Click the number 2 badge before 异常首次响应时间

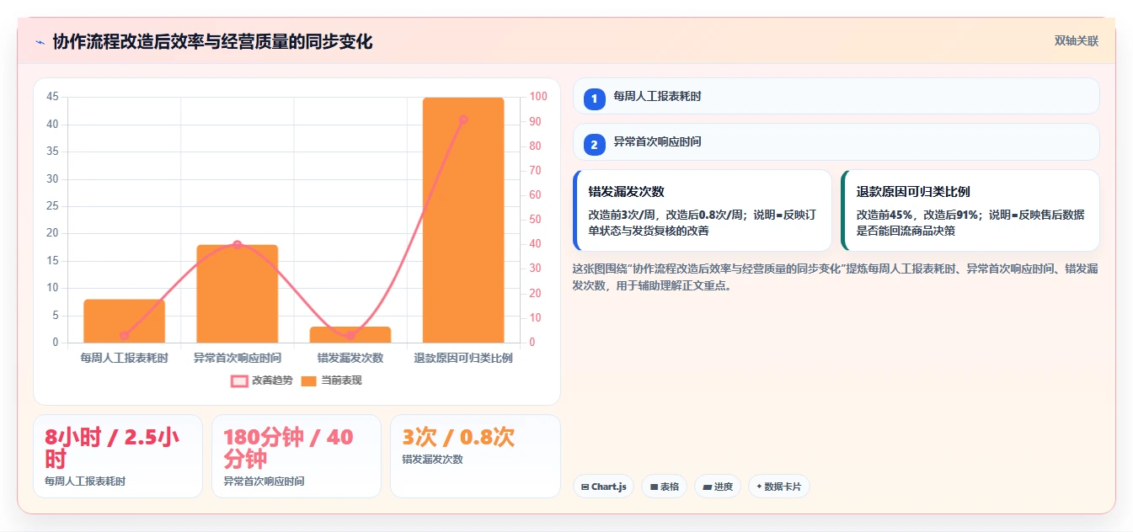595,144
